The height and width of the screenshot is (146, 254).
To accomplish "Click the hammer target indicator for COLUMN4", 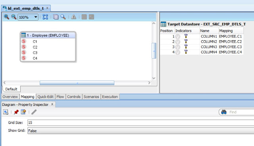I will coord(186,52).
